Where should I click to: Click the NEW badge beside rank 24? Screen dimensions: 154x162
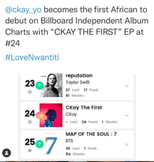coord(40,115)
